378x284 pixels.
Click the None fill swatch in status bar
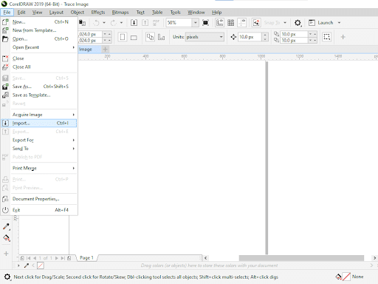coord(346,277)
